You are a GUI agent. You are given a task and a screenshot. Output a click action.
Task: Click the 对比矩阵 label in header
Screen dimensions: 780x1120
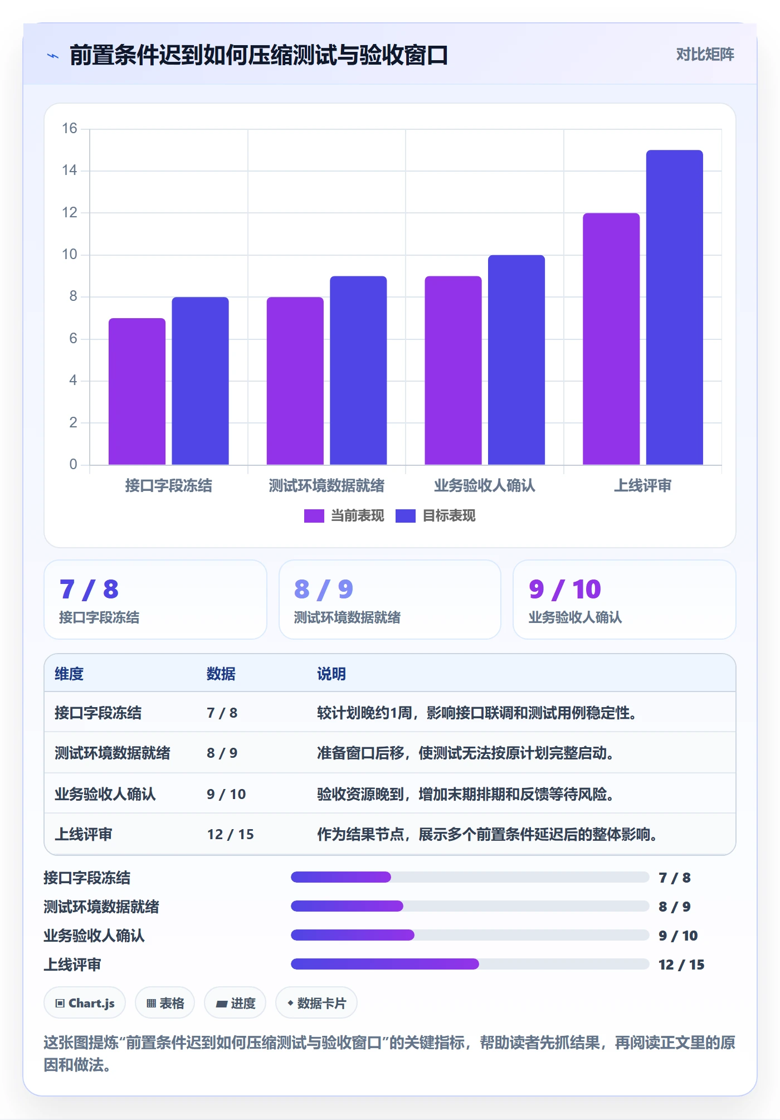(705, 55)
